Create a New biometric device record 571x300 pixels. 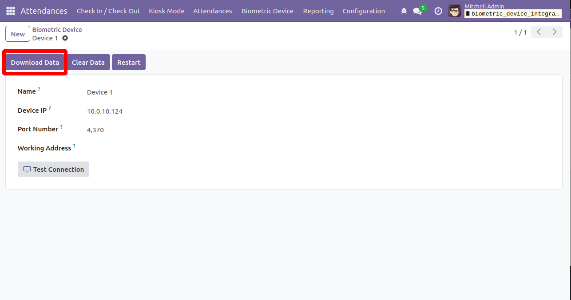(x=18, y=34)
